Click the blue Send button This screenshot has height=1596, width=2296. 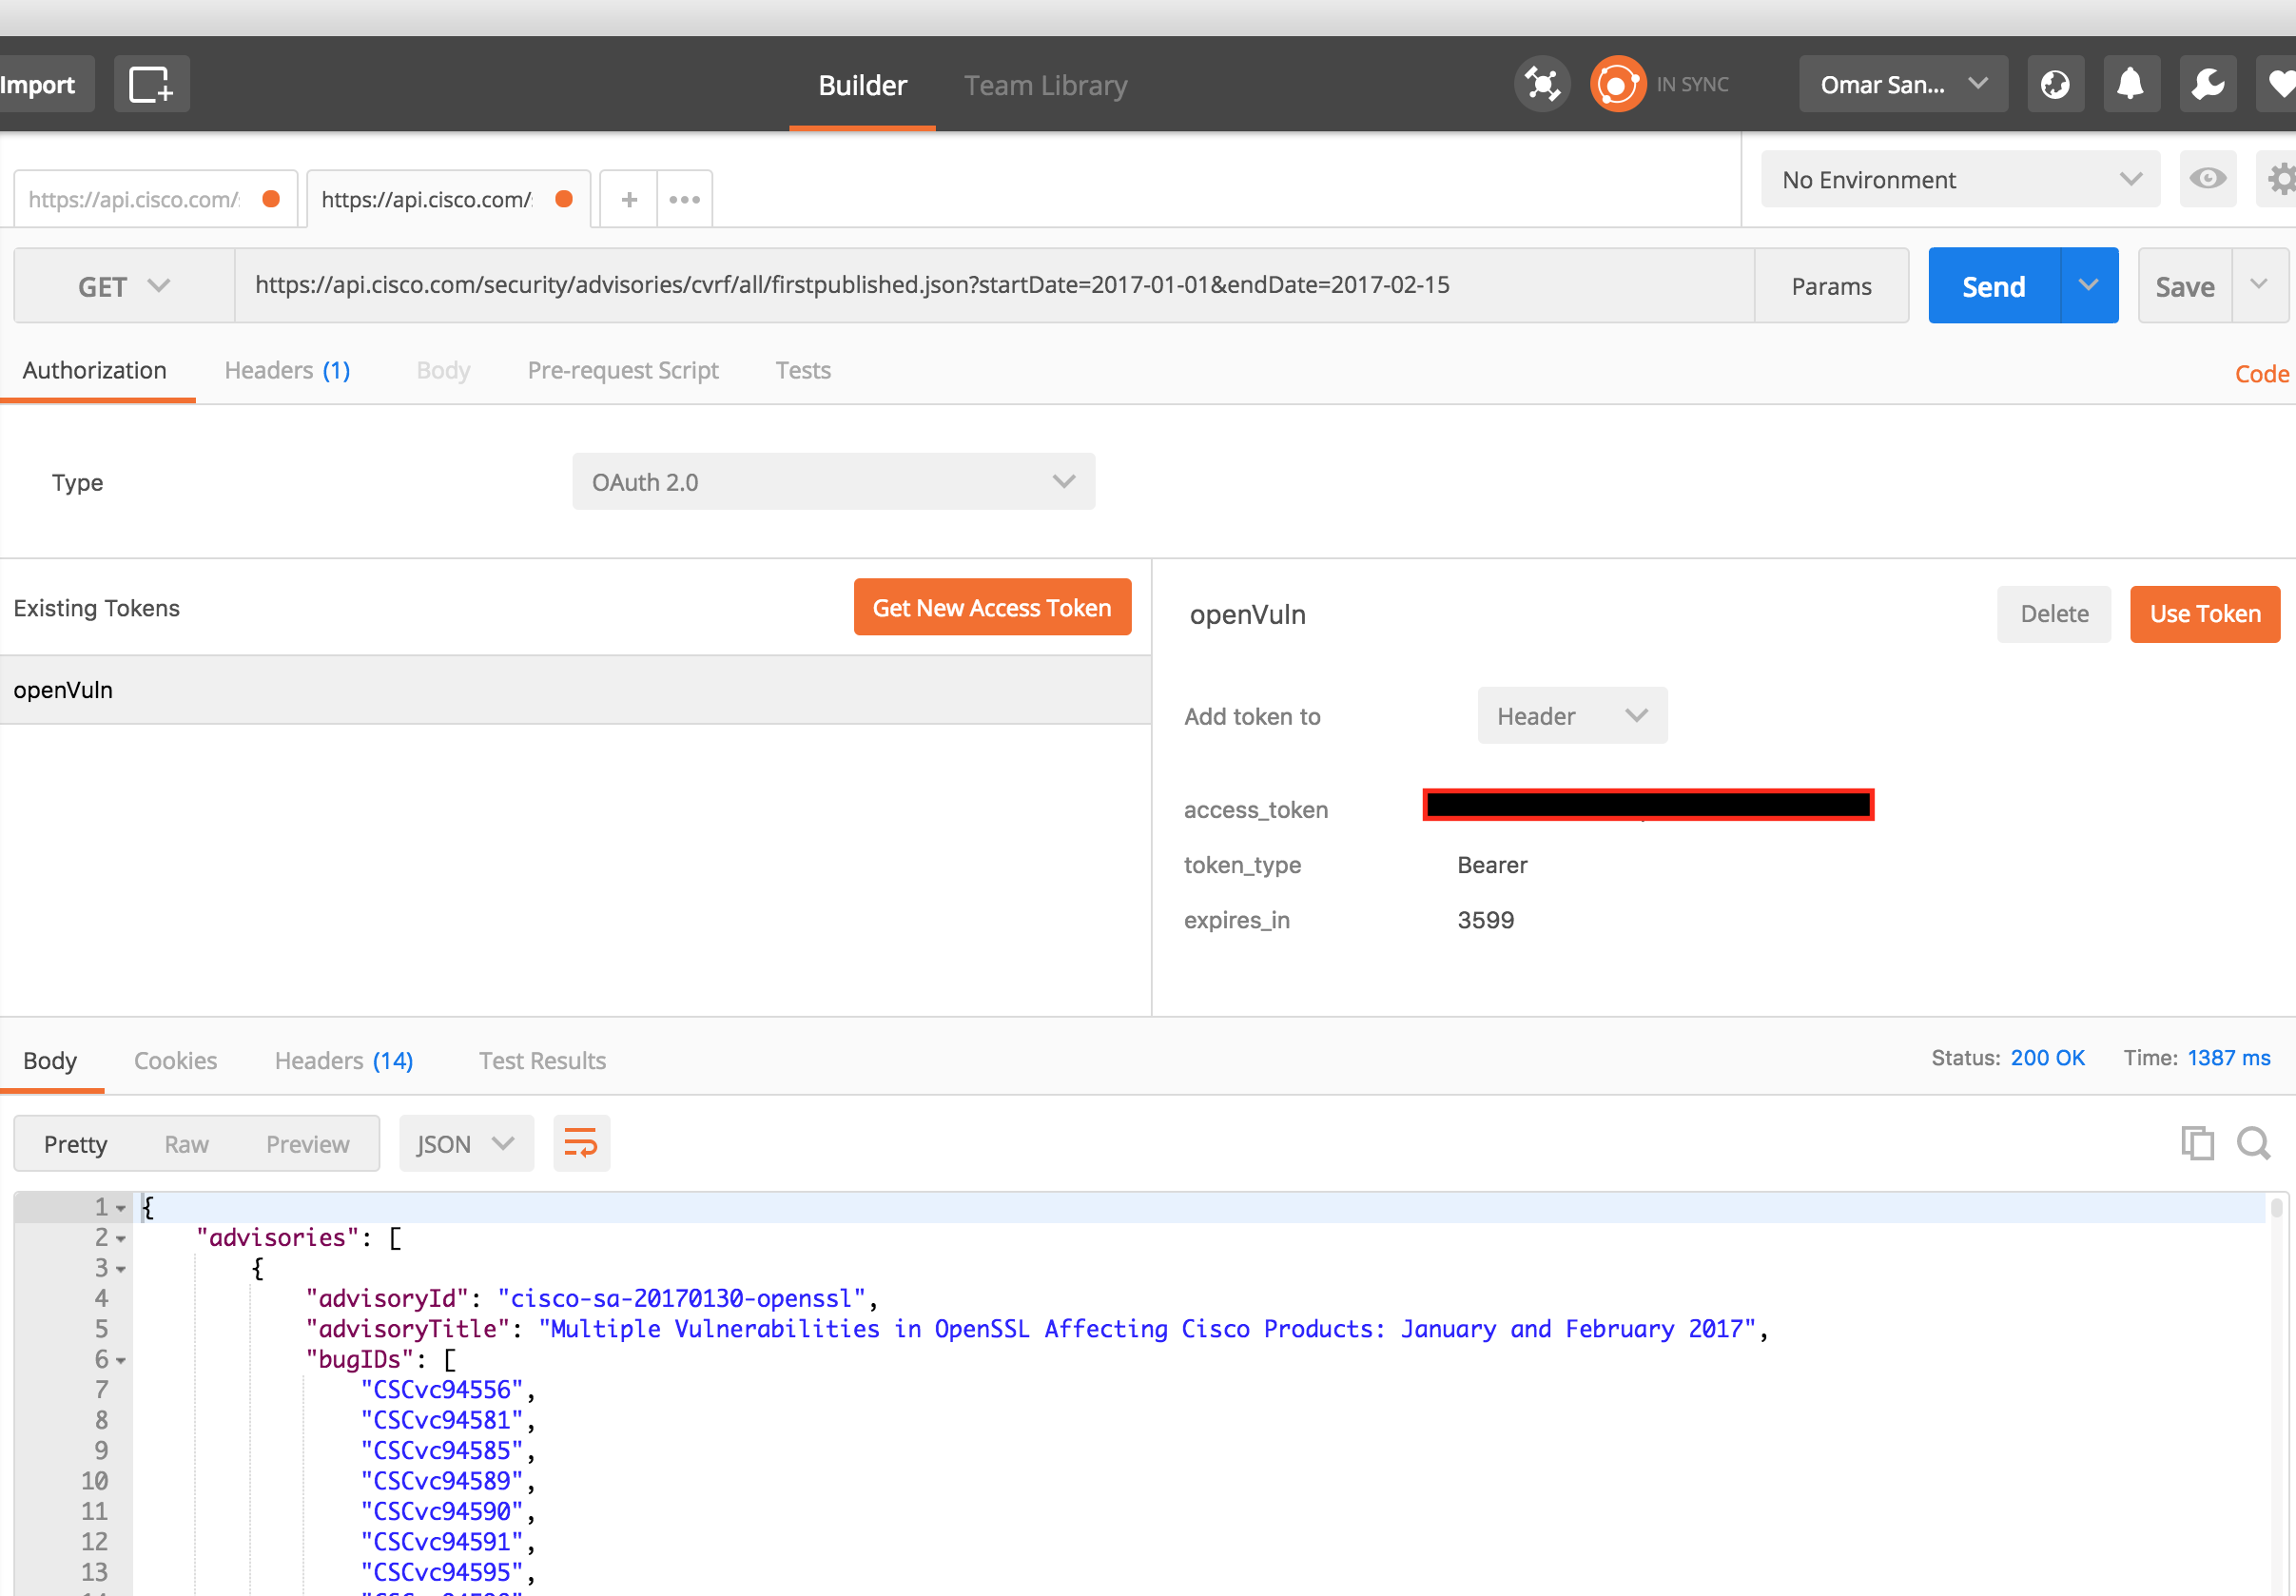point(1993,286)
